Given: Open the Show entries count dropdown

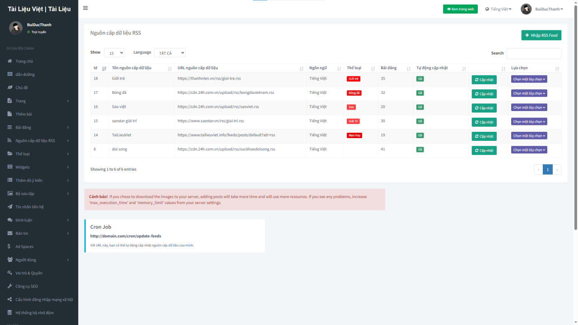Looking at the screenshot, I should click(114, 53).
